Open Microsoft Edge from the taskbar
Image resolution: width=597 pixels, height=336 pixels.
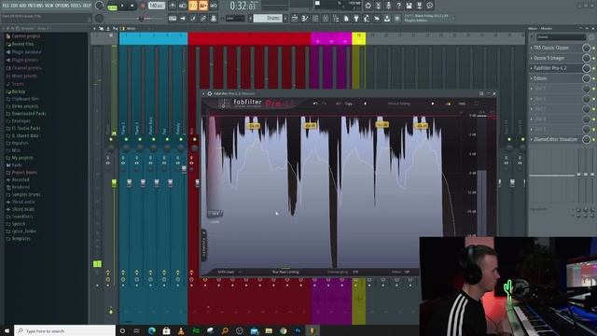pyautogui.click(x=151, y=330)
